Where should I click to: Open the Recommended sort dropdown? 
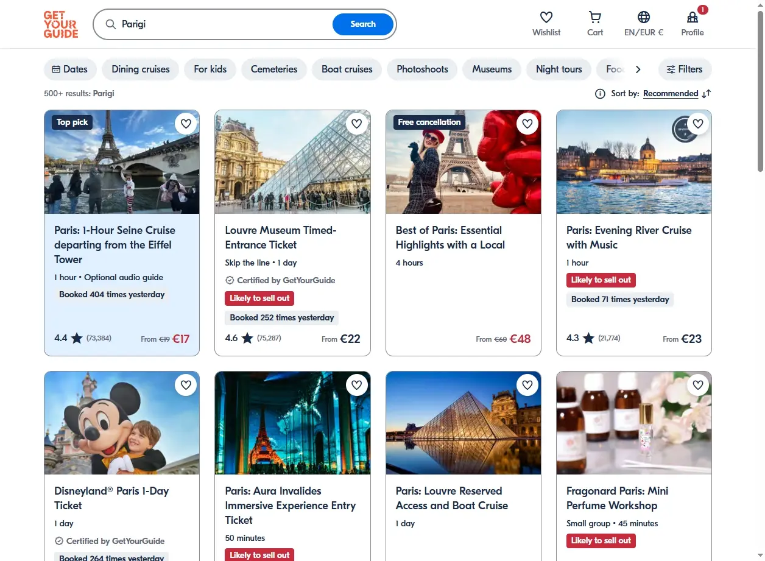[671, 94]
